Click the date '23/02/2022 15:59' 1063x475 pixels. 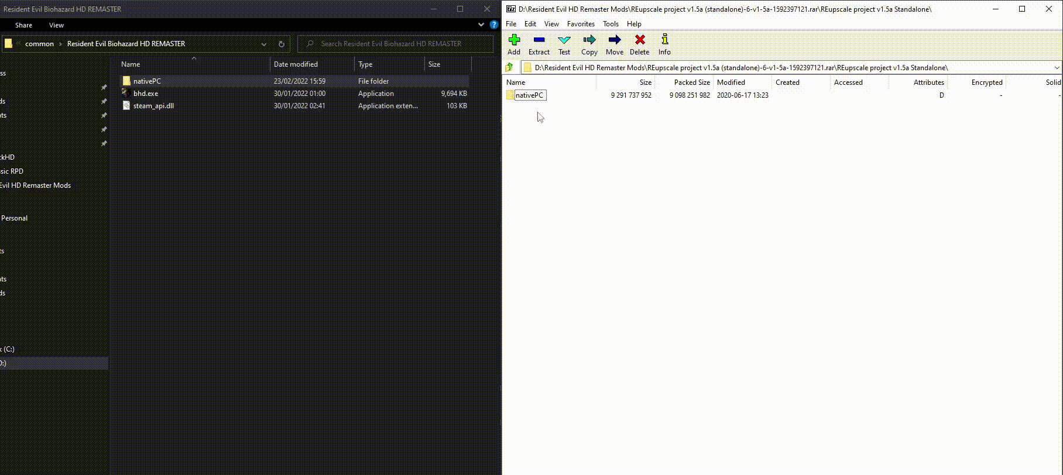click(x=300, y=81)
